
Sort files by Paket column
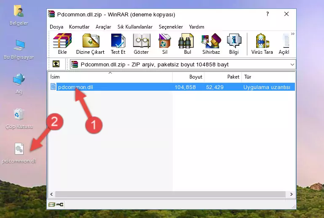(223, 76)
